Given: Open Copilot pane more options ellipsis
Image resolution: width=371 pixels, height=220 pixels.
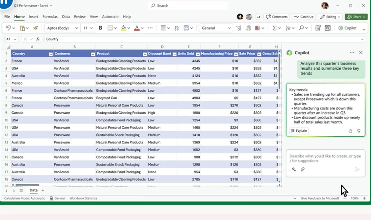Looking at the screenshot, I should click(352, 52).
